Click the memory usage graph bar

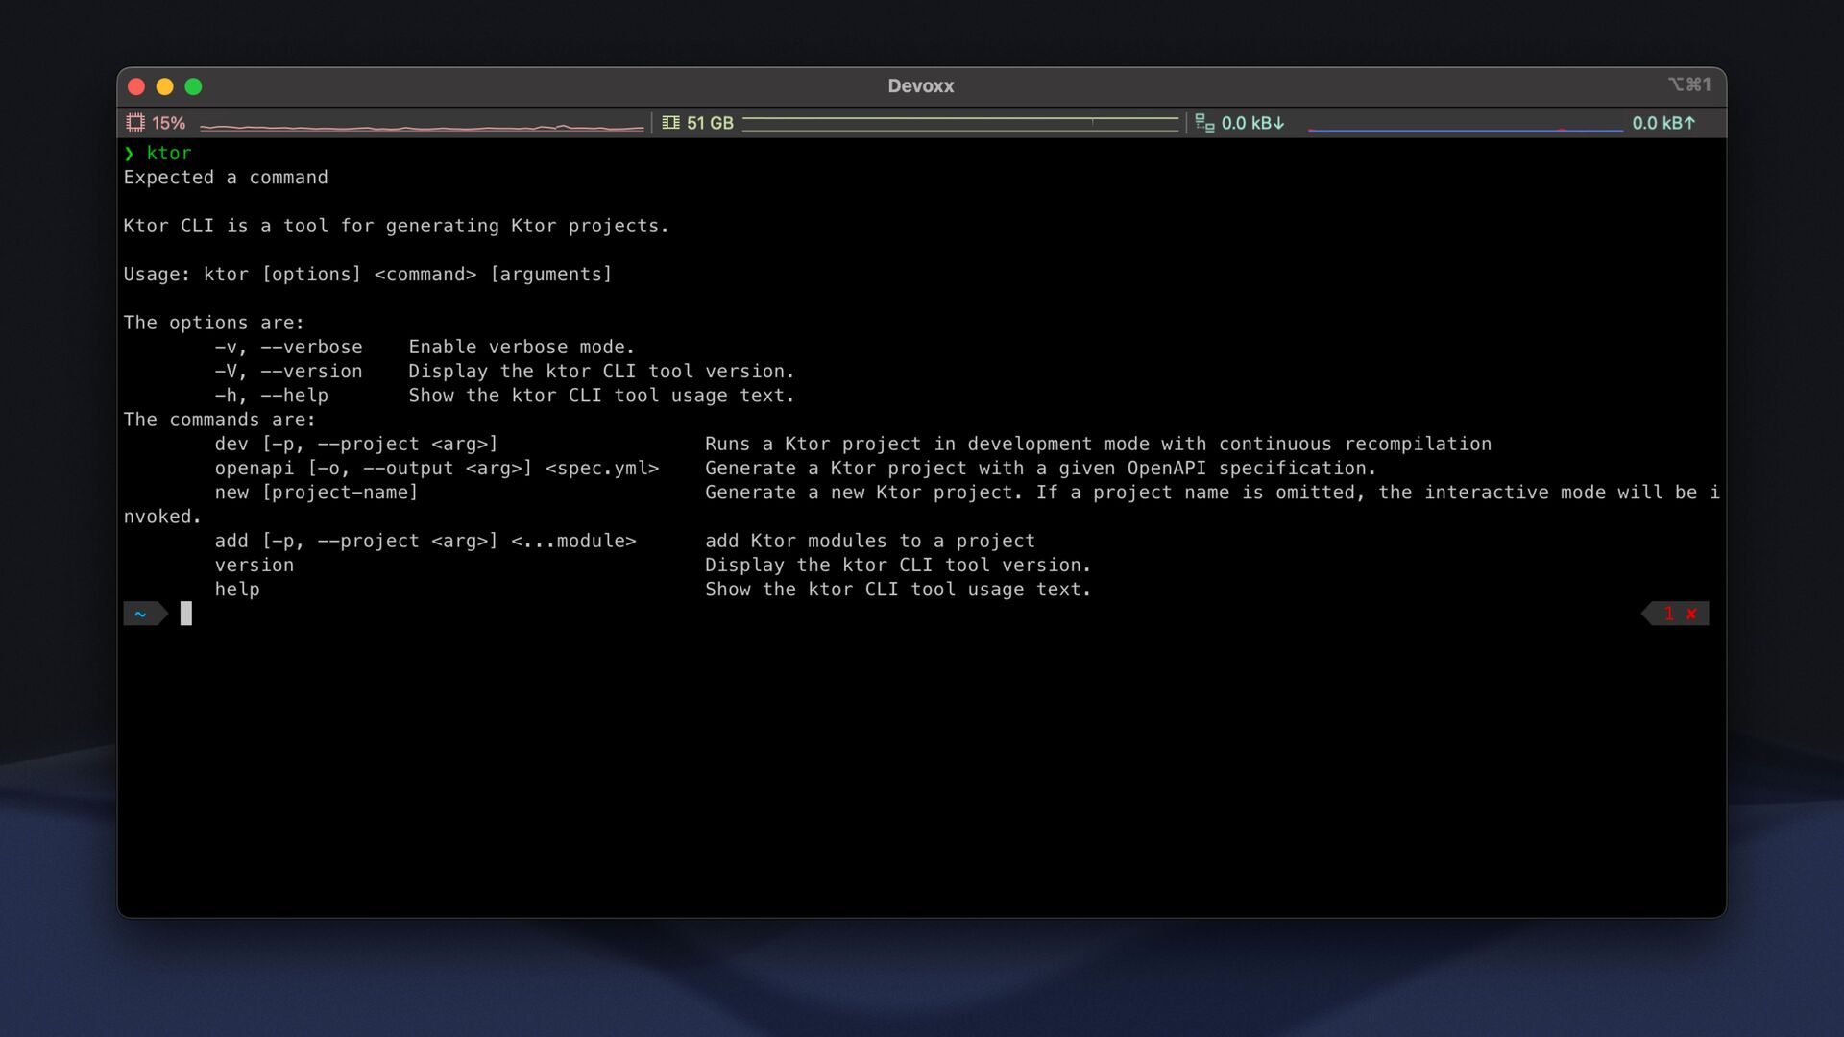coord(960,123)
